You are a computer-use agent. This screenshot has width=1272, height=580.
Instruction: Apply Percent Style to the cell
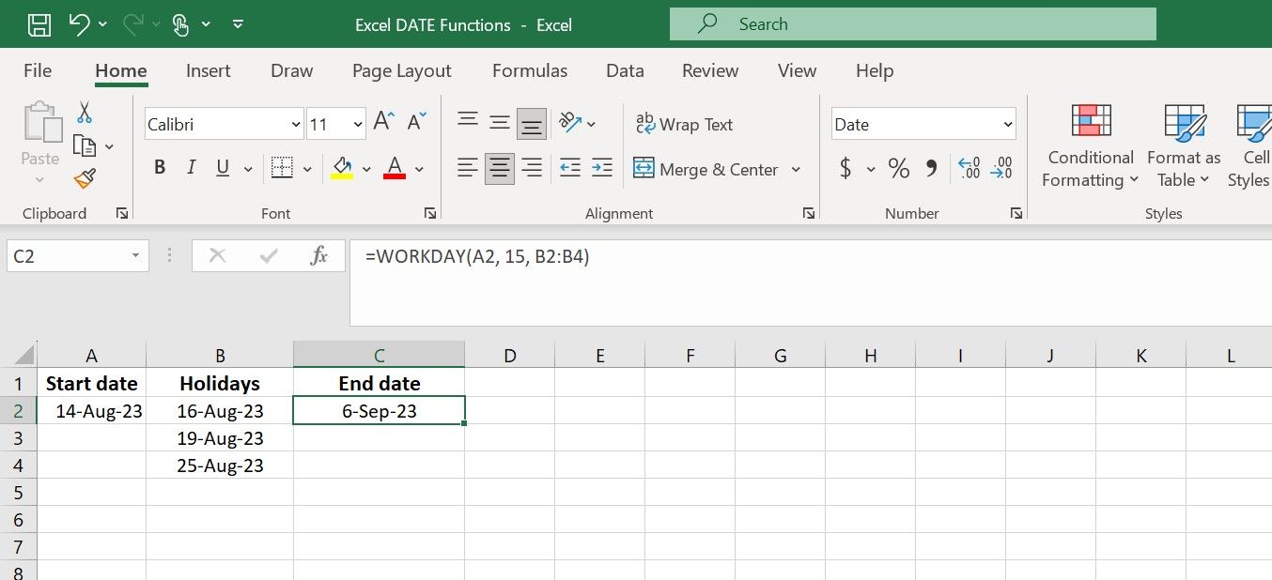(x=898, y=168)
